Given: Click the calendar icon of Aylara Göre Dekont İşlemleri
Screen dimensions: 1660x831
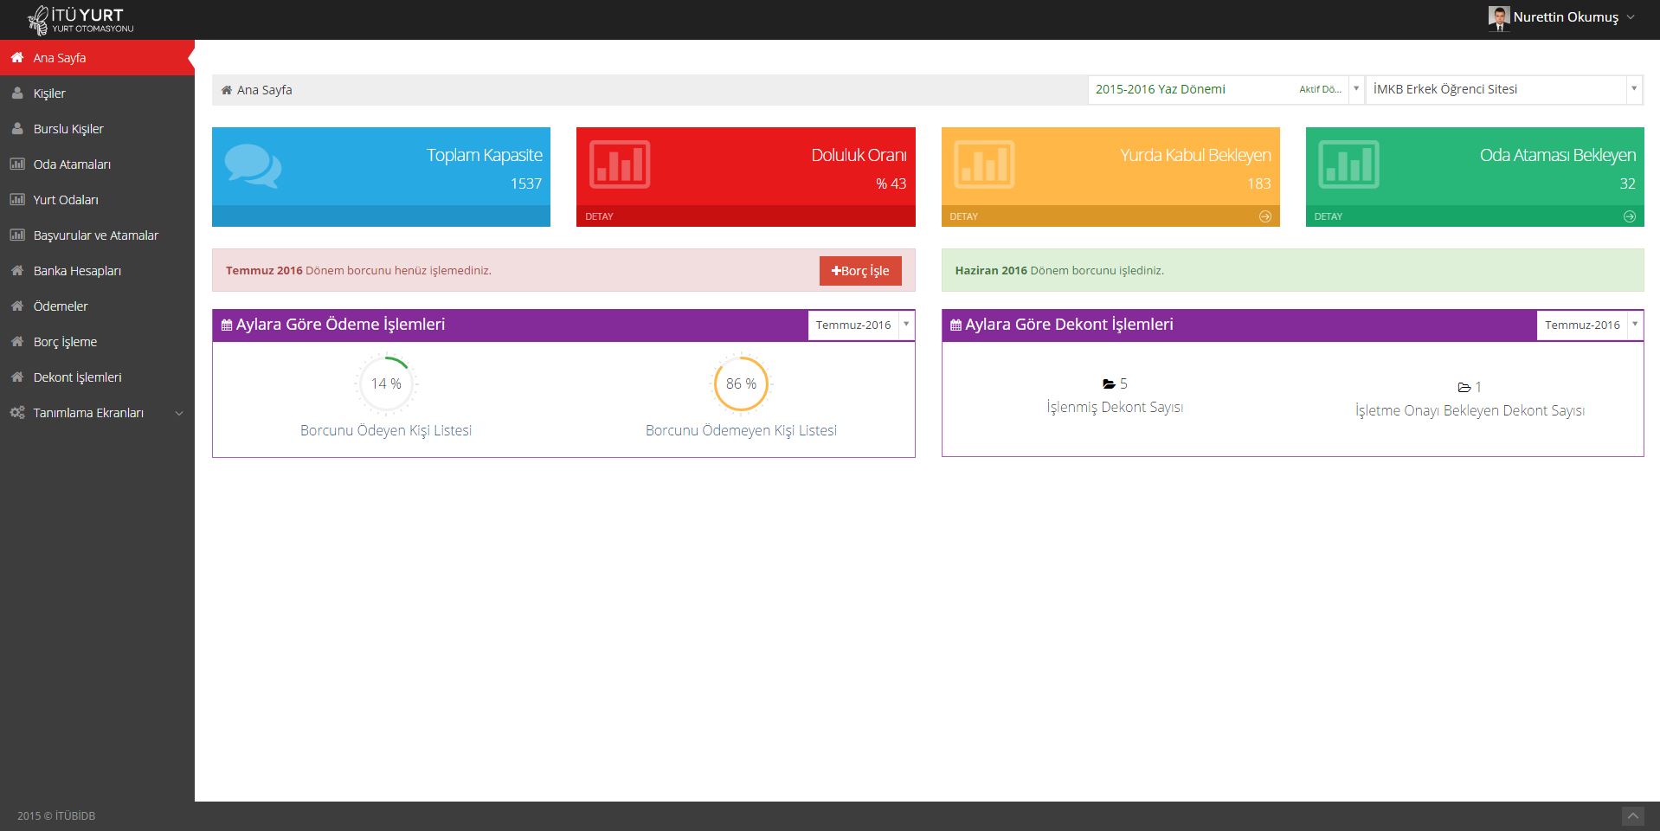Looking at the screenshot, I should coord(955,325).
